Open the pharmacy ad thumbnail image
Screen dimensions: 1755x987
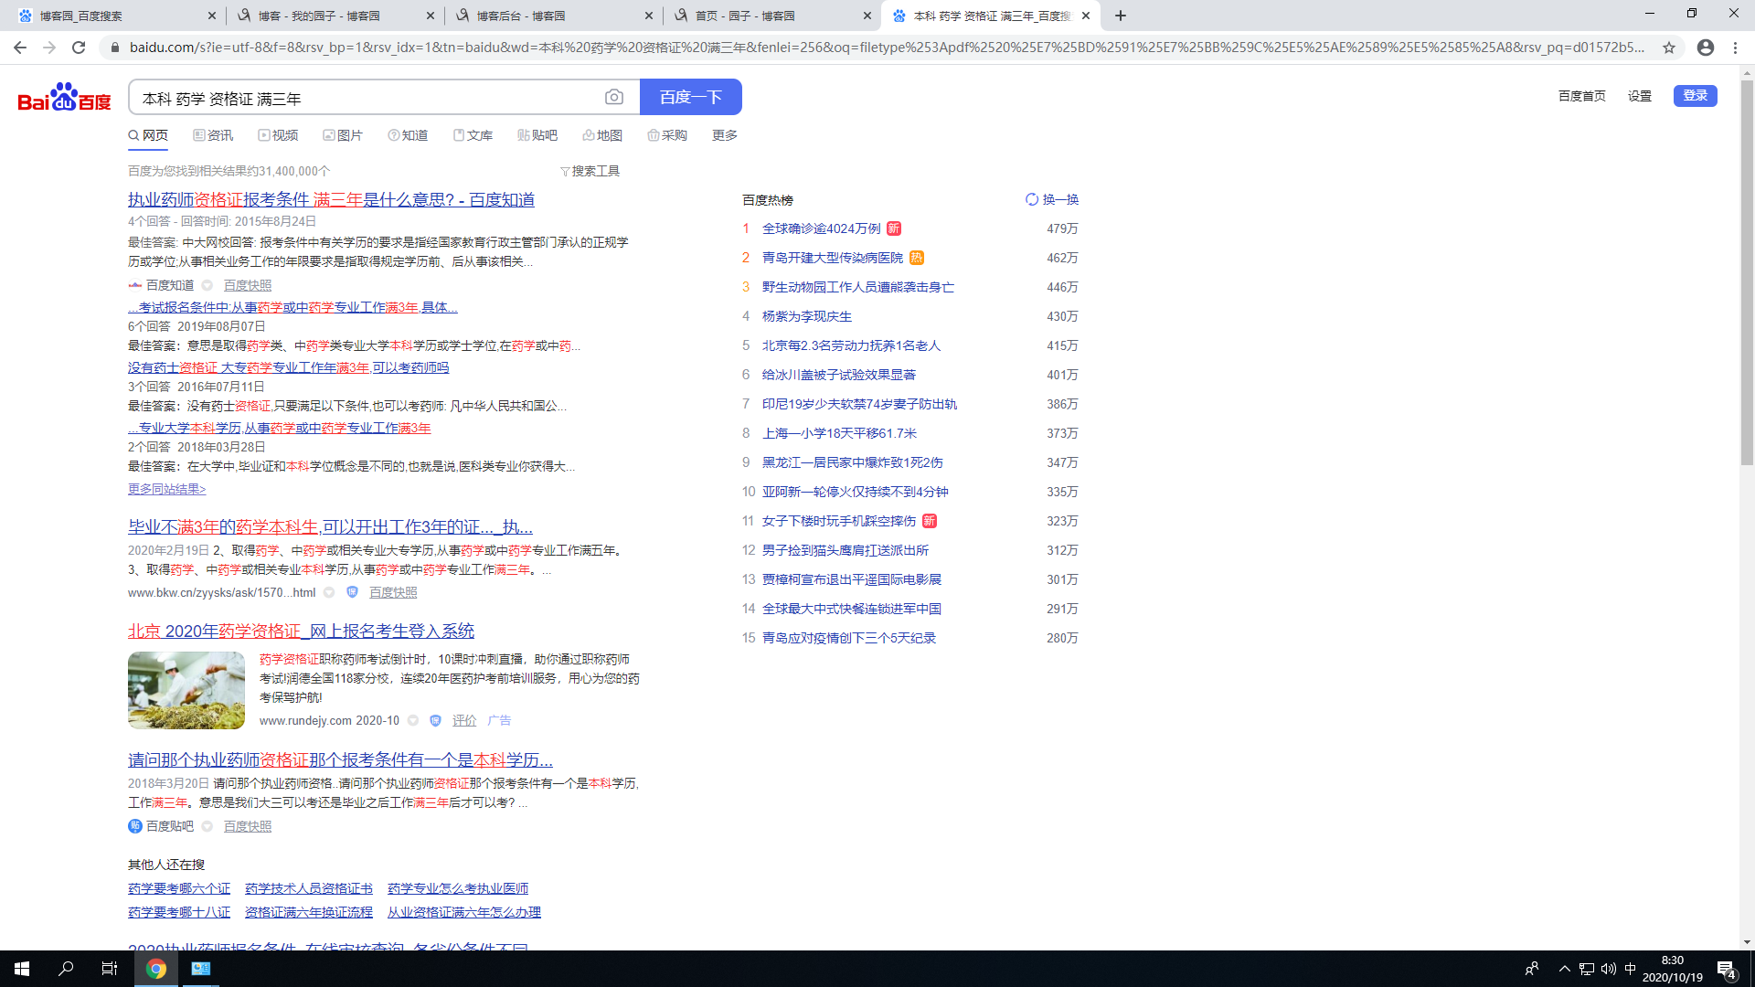coord(186,690)
